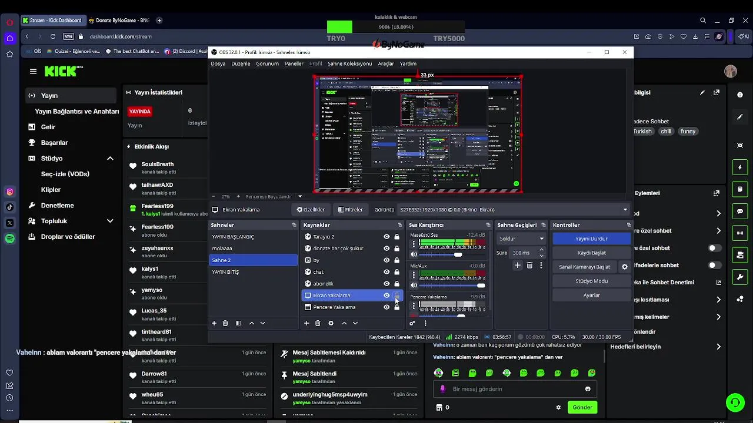Image resolution: width=753 pixels, height=423 pixels.
Task: Remove the selected scene with the trash icon
Action: (x=225, y=323)
